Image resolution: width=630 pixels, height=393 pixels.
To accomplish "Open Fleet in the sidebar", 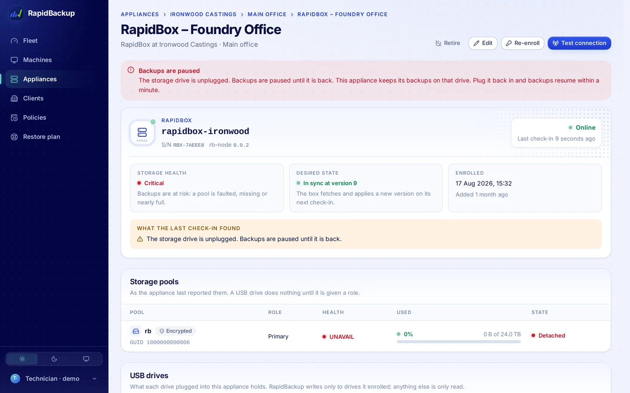I will 54,41.
